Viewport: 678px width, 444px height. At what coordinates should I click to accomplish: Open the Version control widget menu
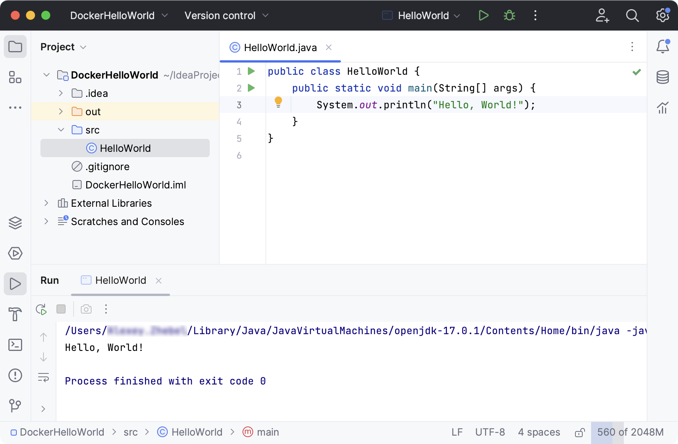click(x=227, y=15)
